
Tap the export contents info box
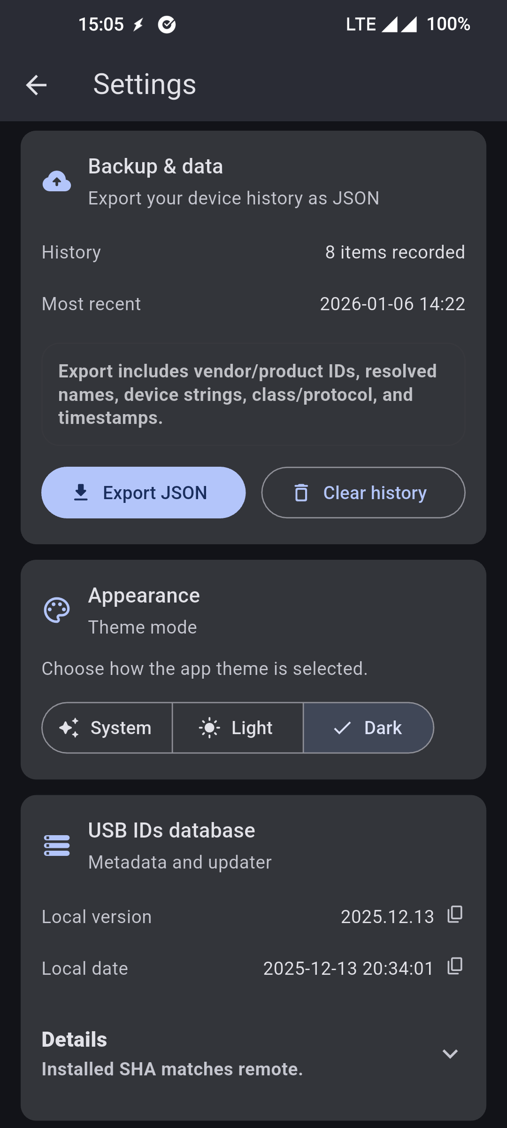[x=253, y=394]
